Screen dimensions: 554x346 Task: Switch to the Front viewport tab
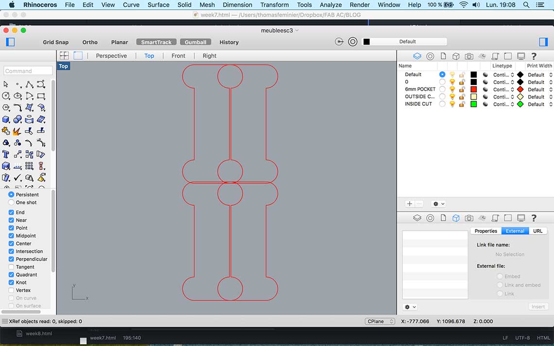[178, 56]
